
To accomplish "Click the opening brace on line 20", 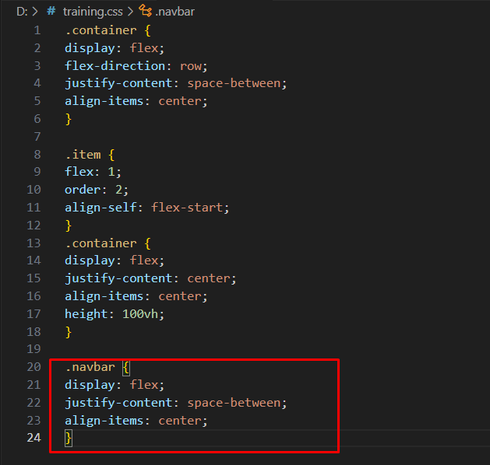I will coord(126,367).
